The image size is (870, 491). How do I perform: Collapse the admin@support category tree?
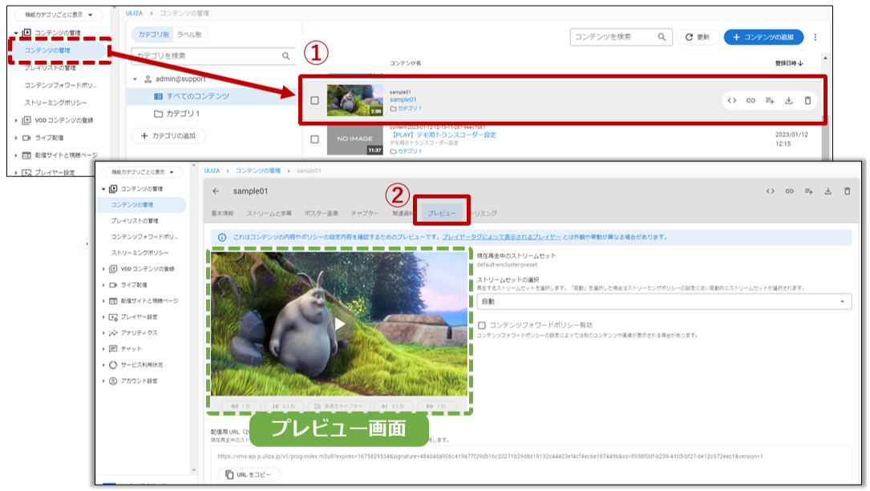click(x=135, y=79)
